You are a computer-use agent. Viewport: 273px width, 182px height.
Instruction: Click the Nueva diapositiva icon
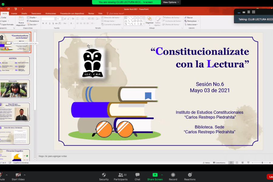pos(21,19)
